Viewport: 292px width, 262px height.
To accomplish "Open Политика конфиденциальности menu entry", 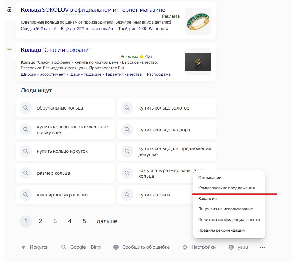I will 229,220.
